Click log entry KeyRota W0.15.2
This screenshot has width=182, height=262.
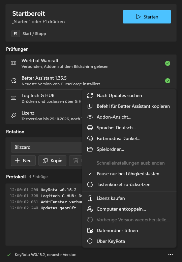(43, 190)
